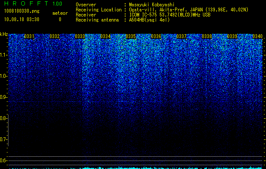Click the 0332 time marker

pyautogui.click(x=55, y=36)
